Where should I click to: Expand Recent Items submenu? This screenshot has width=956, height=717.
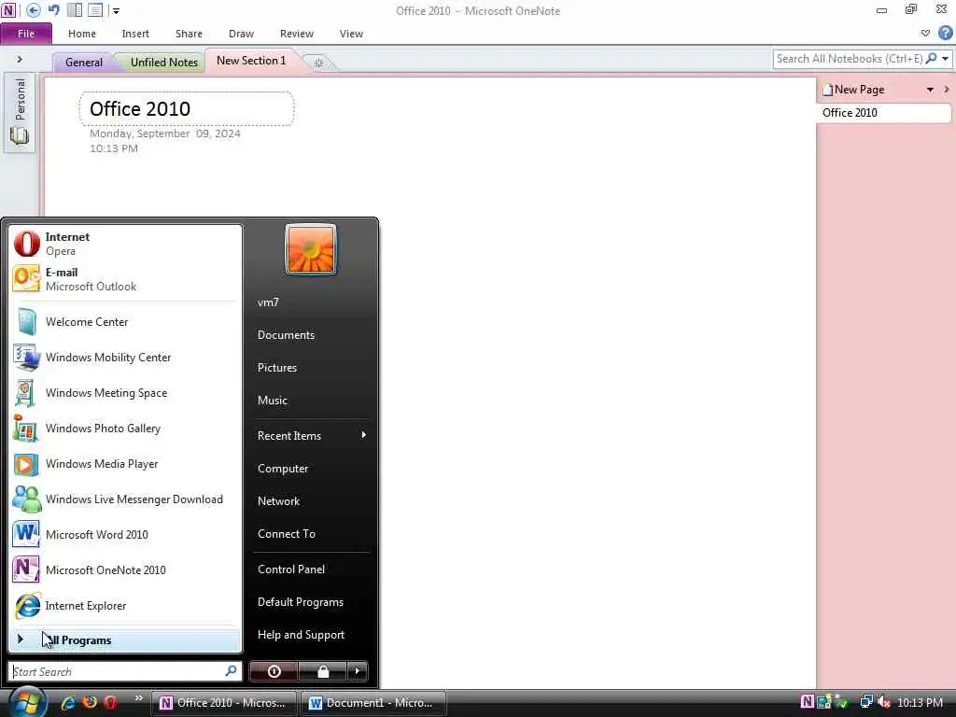(x=311, y=436)
